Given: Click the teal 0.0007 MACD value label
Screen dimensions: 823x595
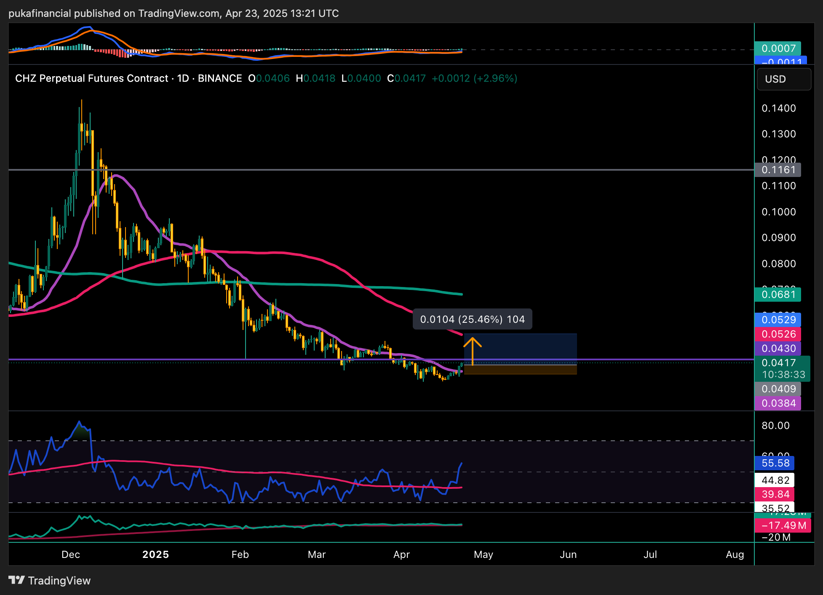Looking at the screenshot, I should tap(778, 48).
